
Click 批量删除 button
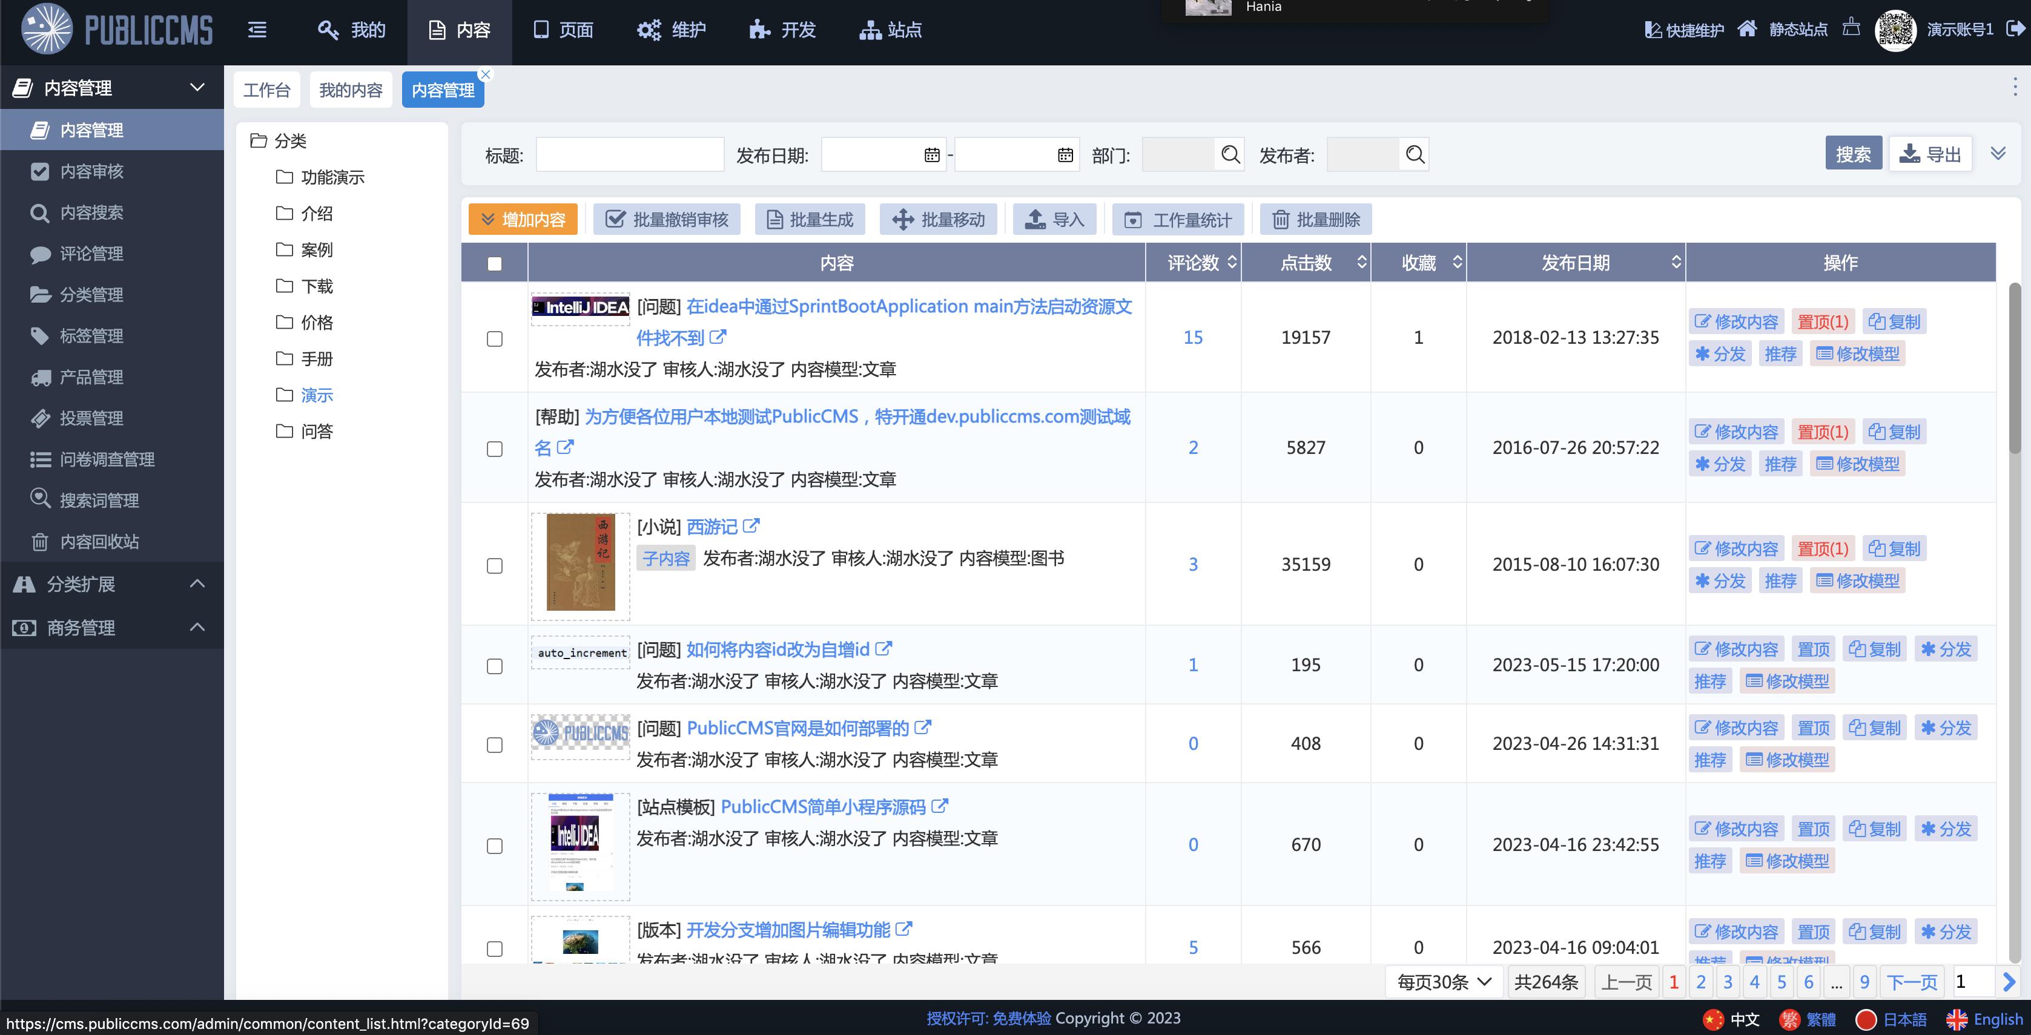(1315, 219)
